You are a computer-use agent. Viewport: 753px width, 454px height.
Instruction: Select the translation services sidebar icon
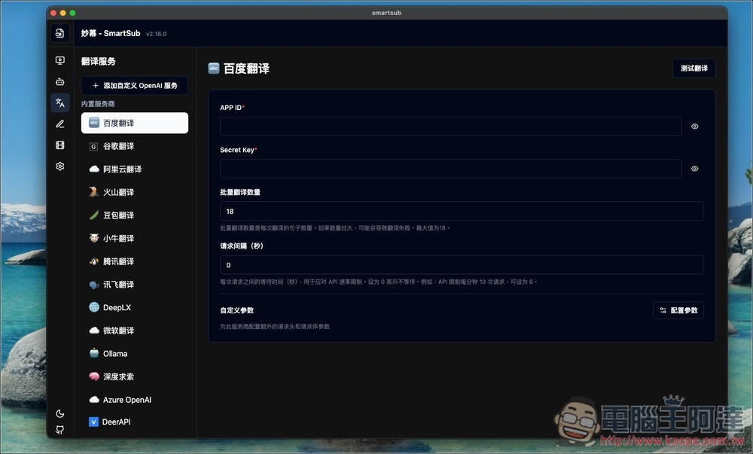[x=60, y=102]
